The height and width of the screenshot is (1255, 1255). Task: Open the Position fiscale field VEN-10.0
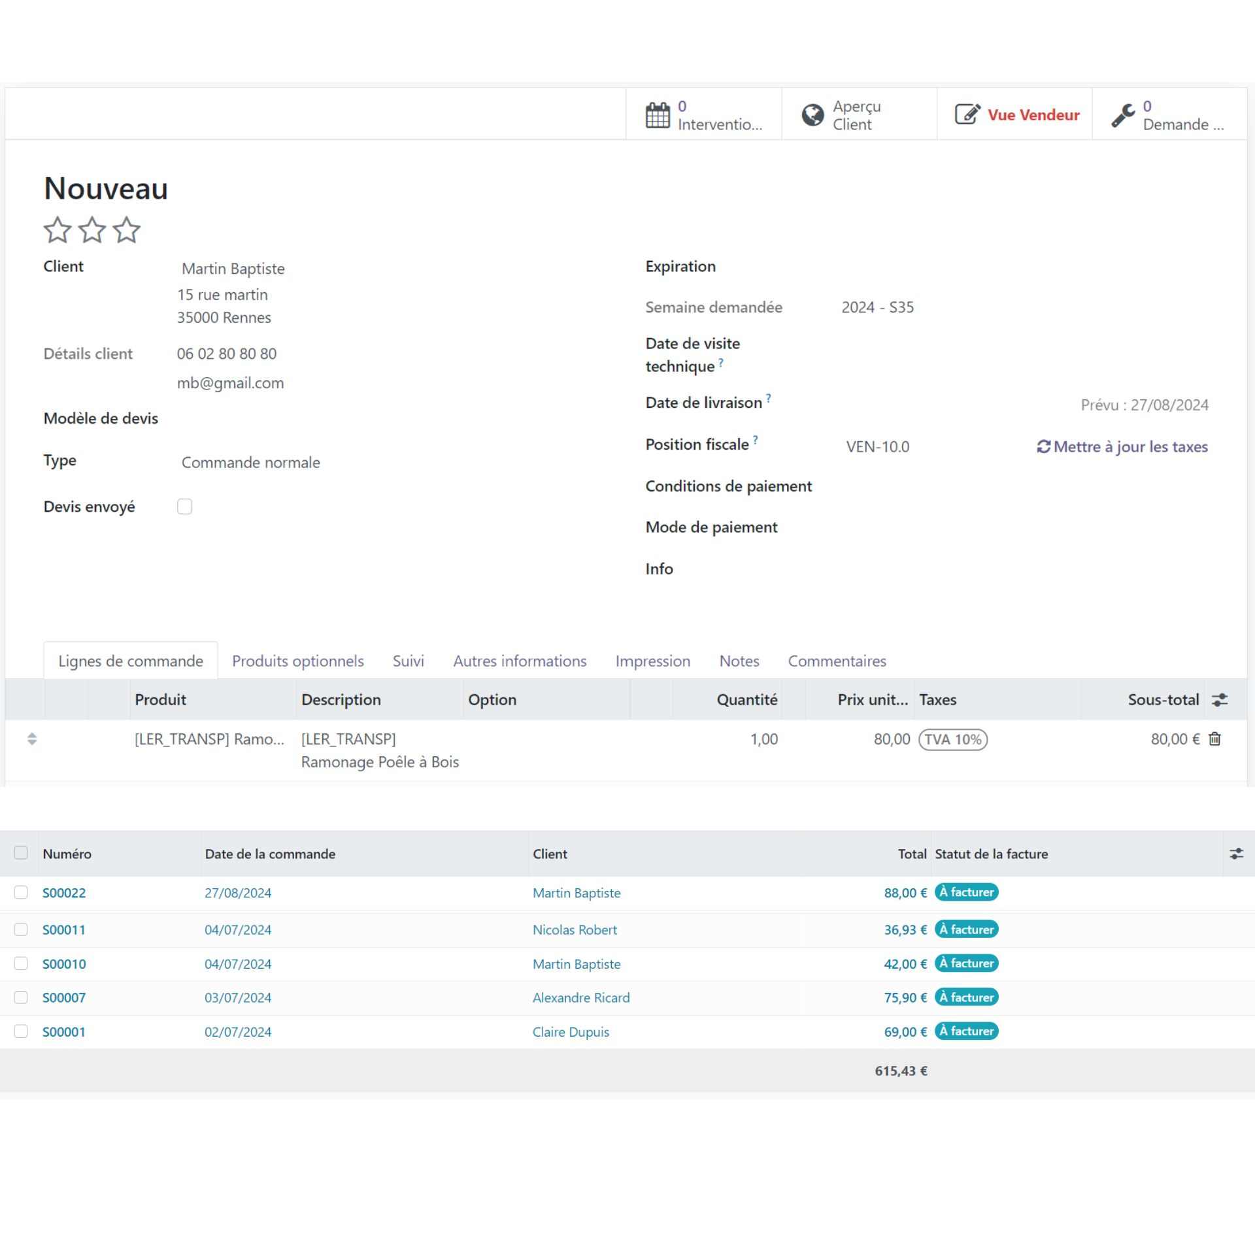(878, 447)
